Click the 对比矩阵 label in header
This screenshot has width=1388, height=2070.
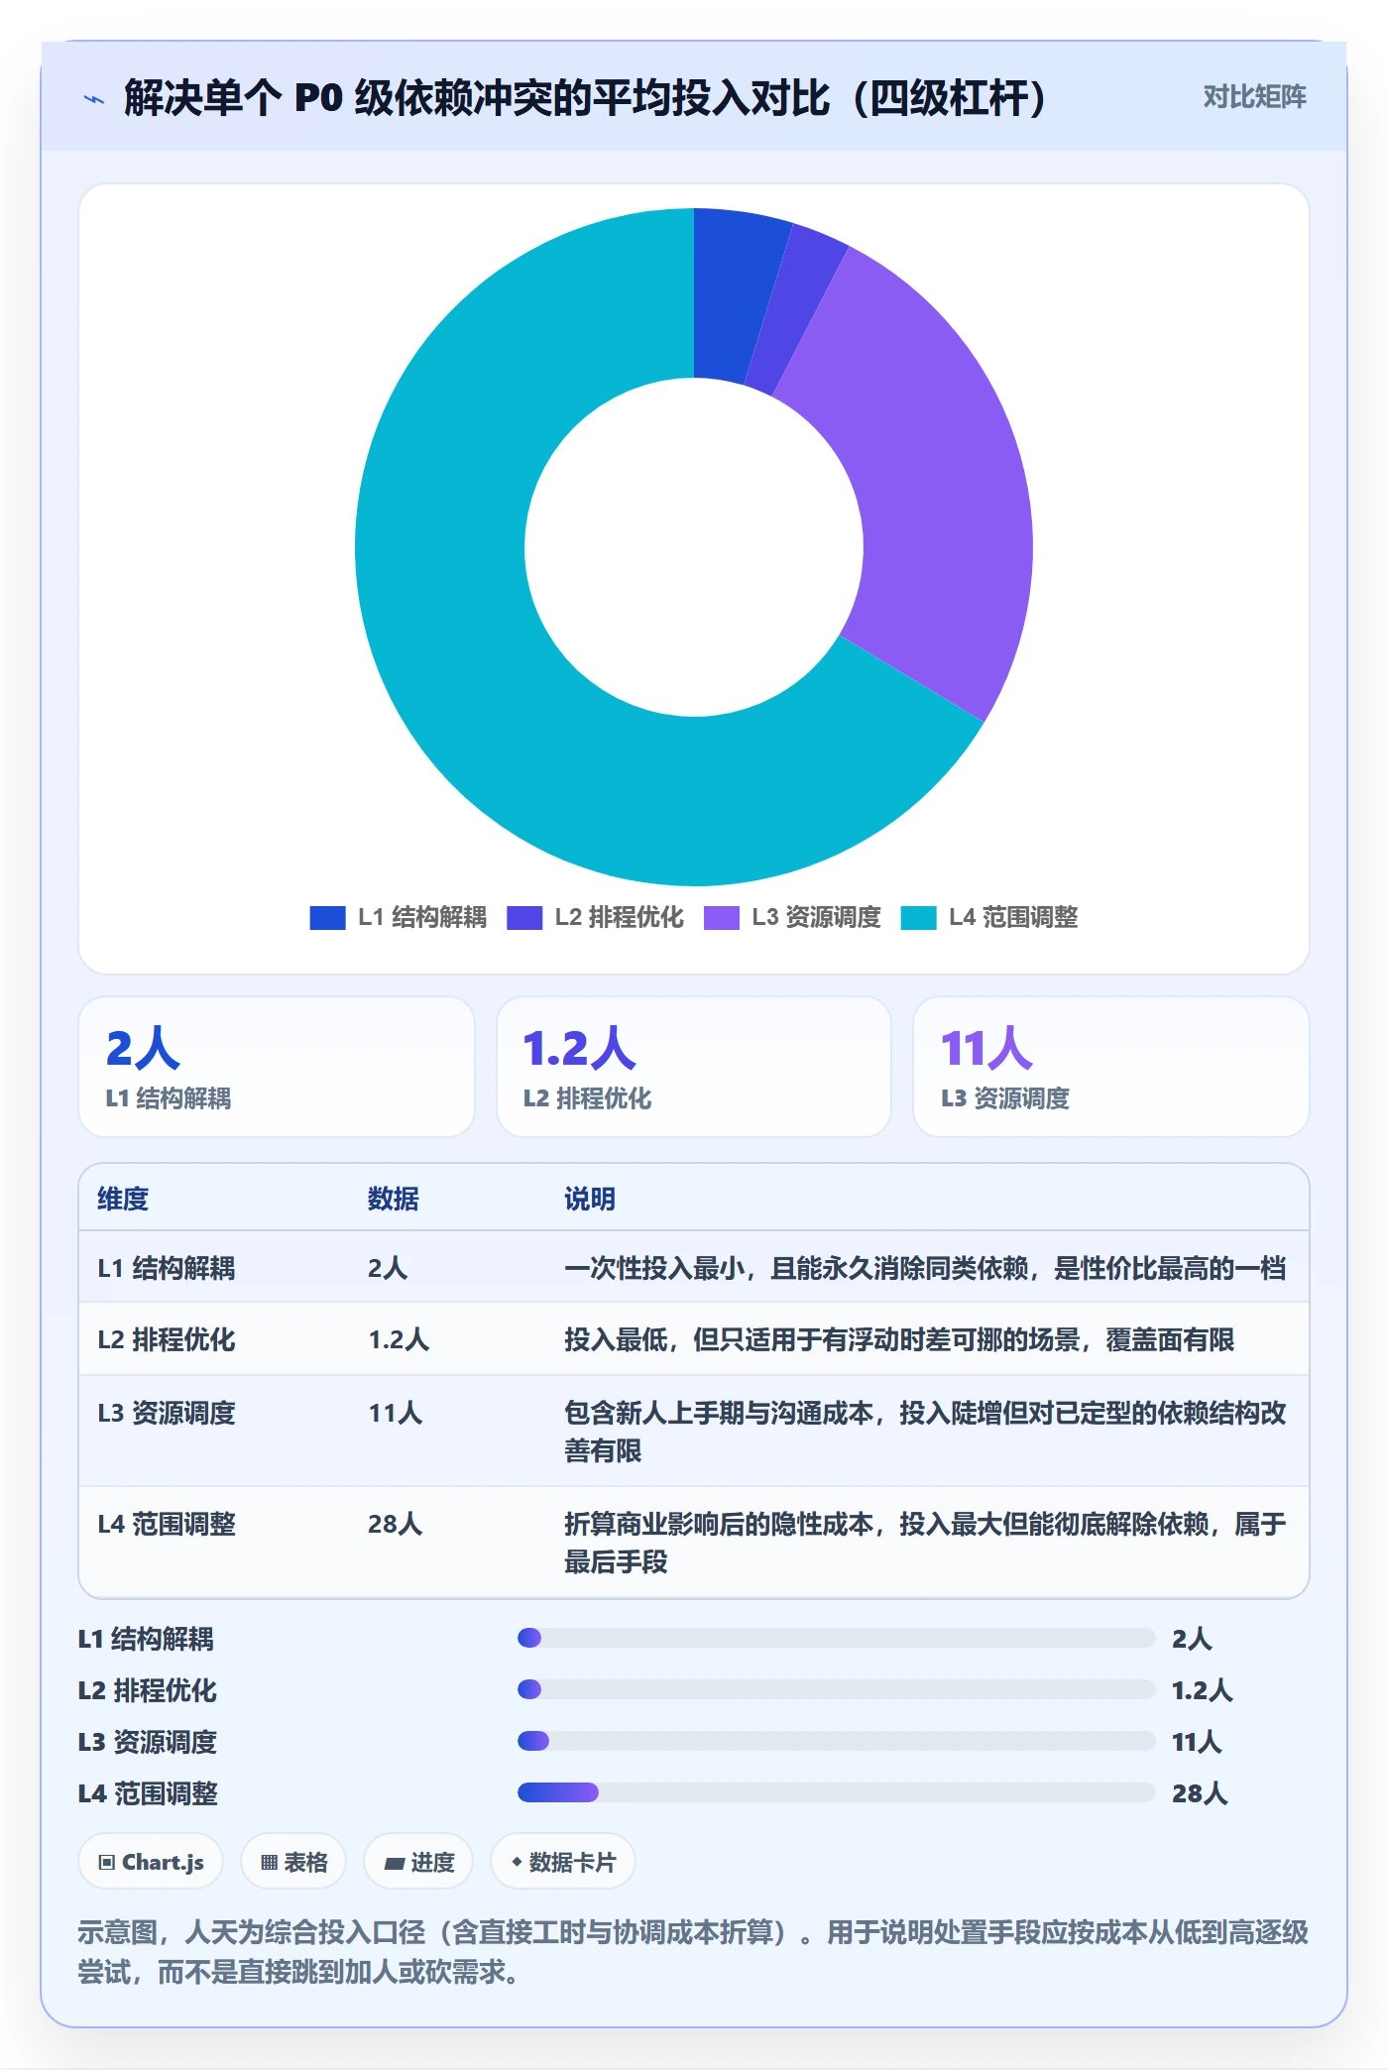(x=1254, y=96)
